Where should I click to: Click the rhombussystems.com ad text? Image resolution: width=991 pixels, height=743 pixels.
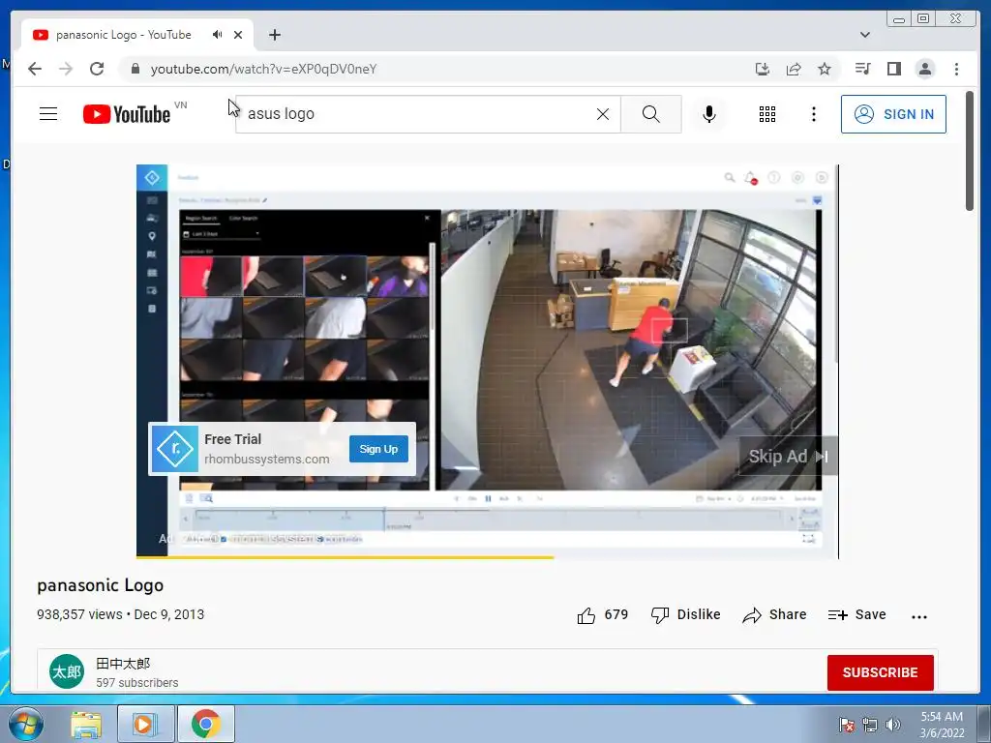[267, 460]
